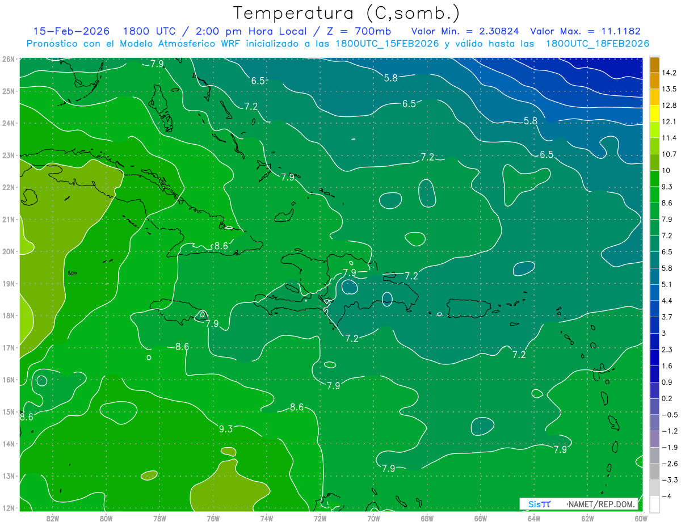
Task: Click the colorbar value "5.1"
Action: [x=667, y=284]
